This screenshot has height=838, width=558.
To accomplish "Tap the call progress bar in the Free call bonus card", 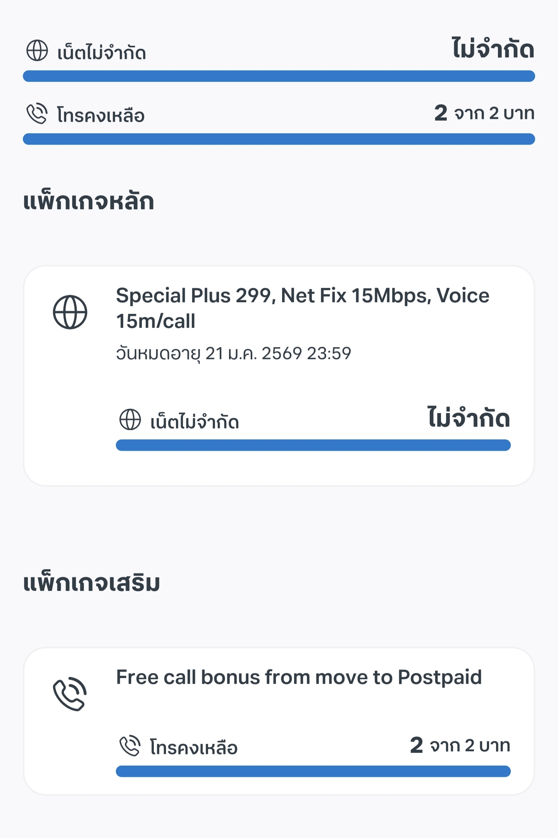I will tap(313, 771).
